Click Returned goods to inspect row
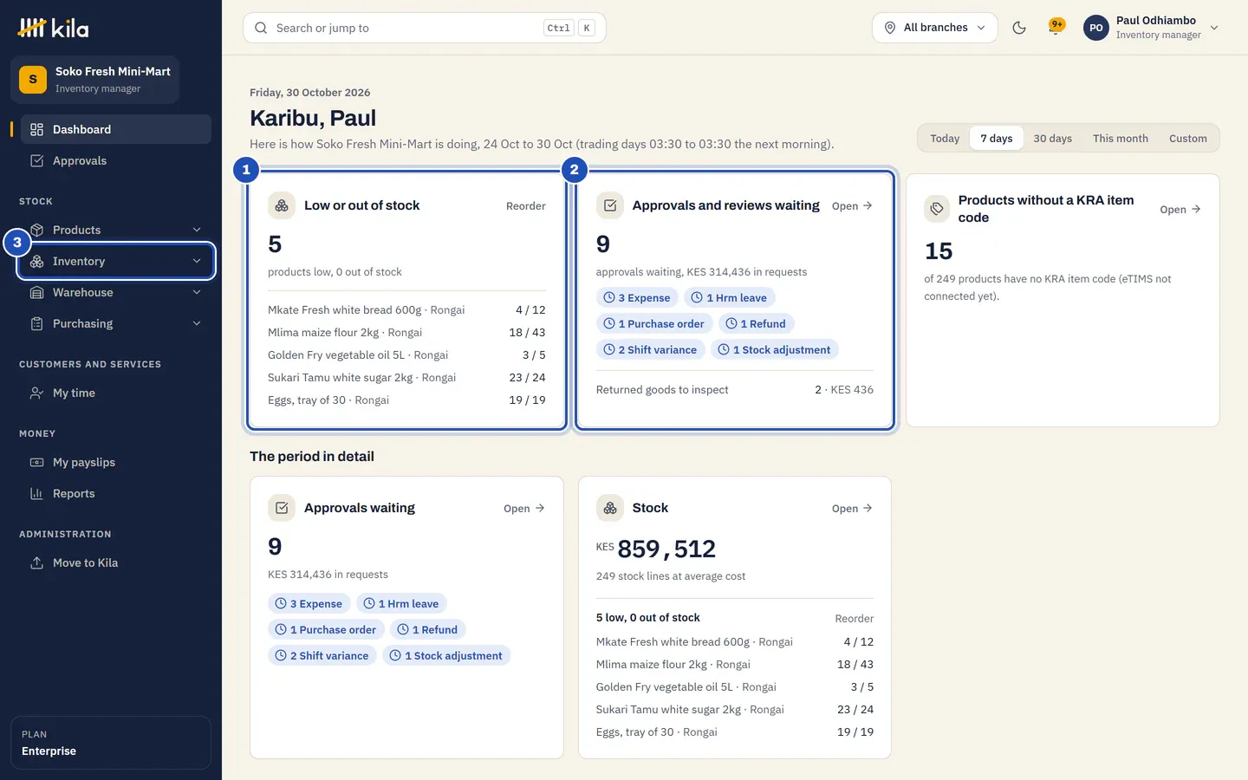 click(735, 390)
